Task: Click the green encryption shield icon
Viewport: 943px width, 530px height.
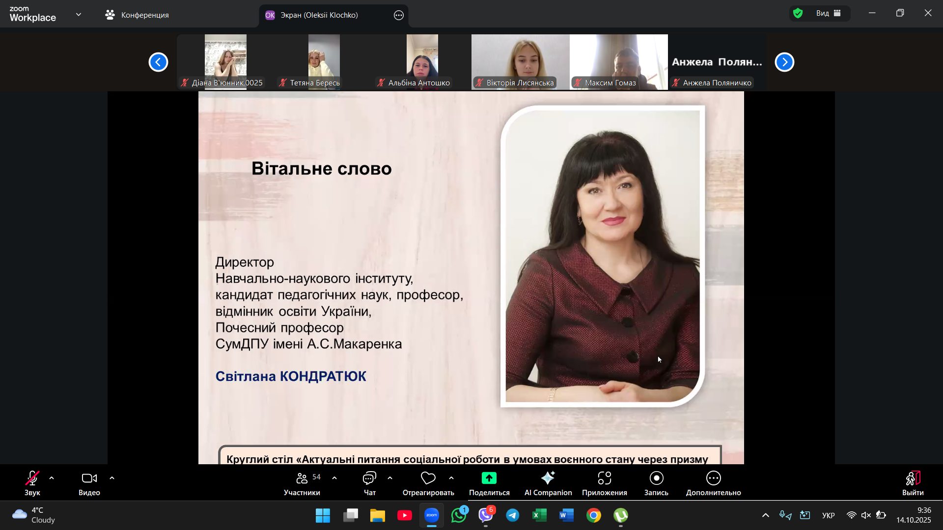Action: [798, 13]
